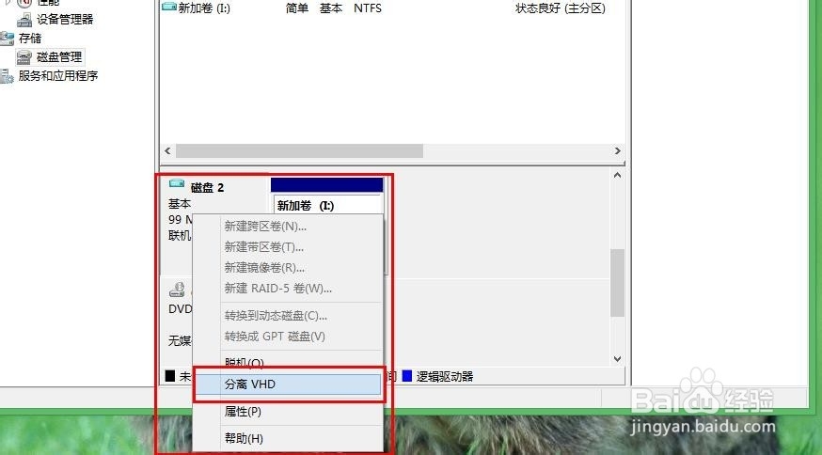
Task: Click the black unallocated legend swatch
Action: pyautogui.click(x=170, y=376)
